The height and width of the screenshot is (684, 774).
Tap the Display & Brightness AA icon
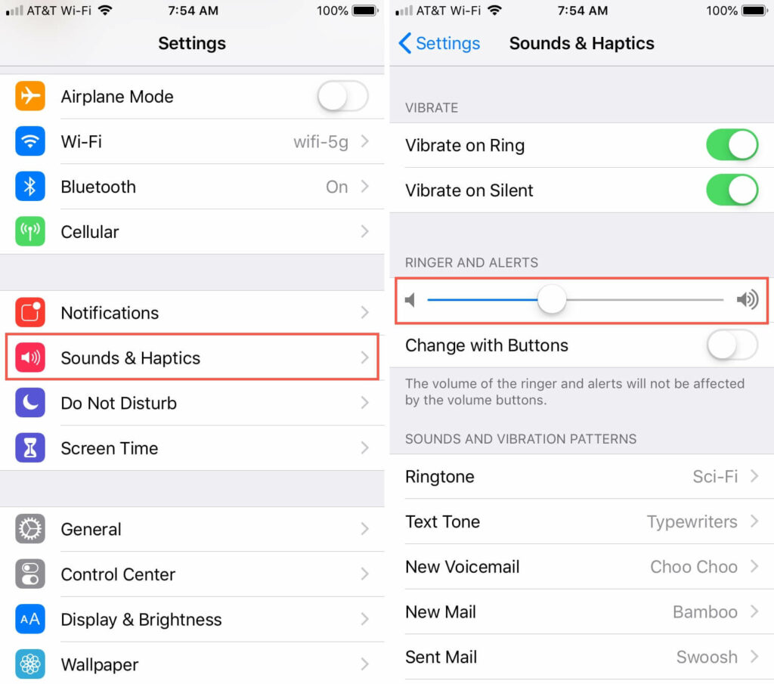pyautogui.click(x=30, y=619)
